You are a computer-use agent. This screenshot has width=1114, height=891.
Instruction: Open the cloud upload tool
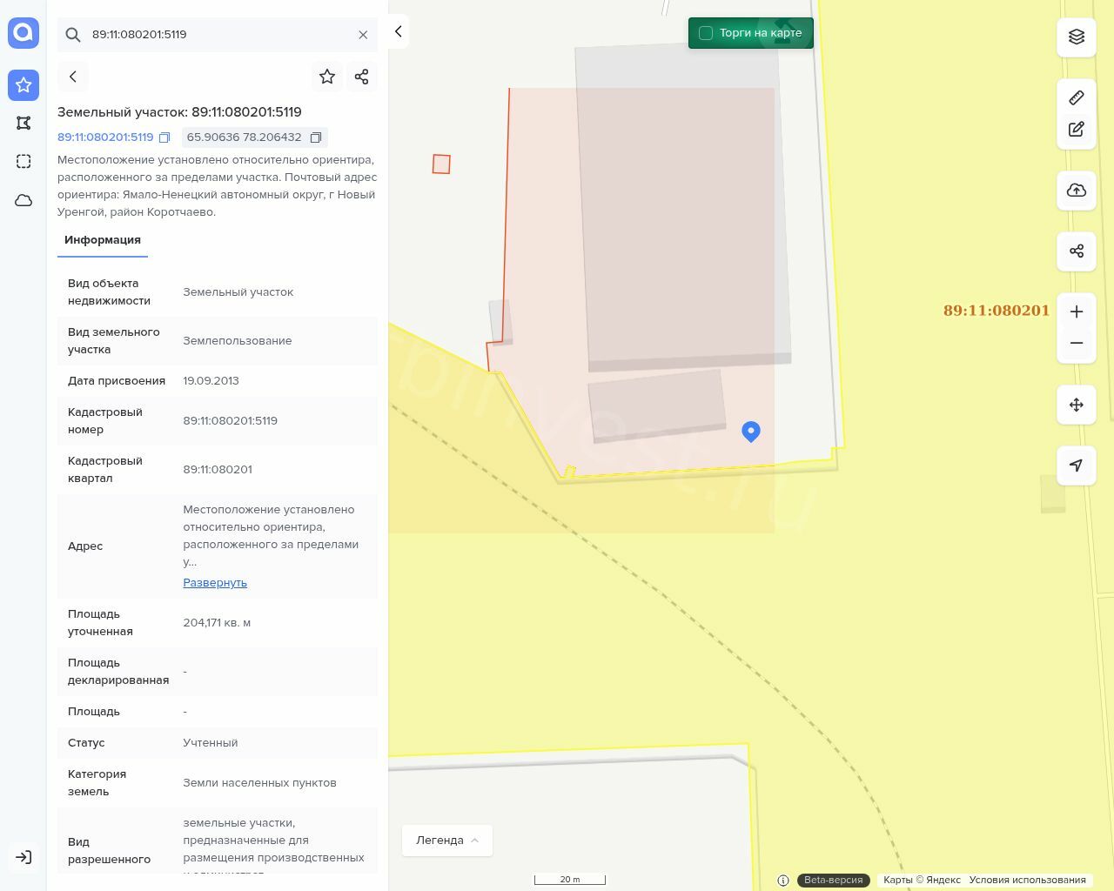coord(1077,191)
